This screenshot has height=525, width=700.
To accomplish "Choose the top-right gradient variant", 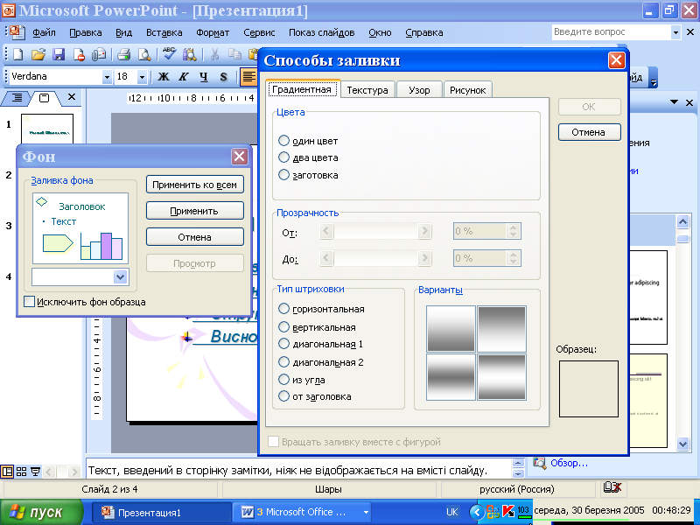I will [501, 329].
